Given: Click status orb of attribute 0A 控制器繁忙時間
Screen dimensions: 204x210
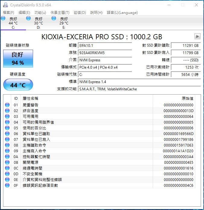Looking at the screenshot, I should [x=7, y=157].
